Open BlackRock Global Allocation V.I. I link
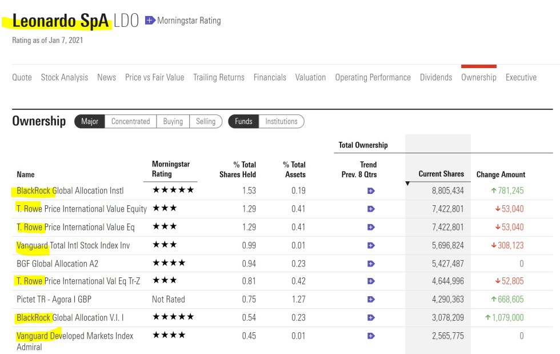The image size is (560, 354). [70, 317]
